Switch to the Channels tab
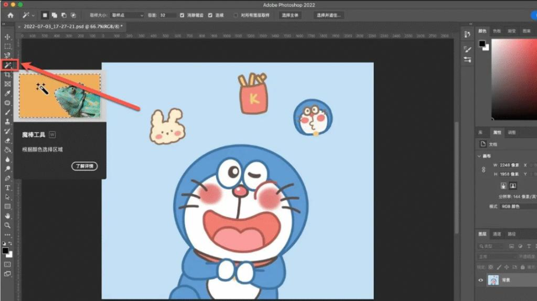Image resolution: width=537 pixels, height=301 pixels. point(497,234)
